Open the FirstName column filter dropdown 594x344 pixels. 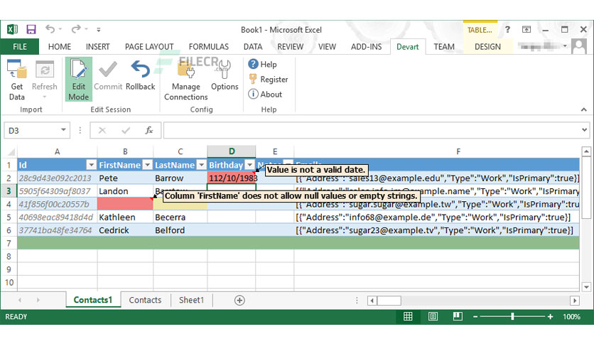(147, 165)
